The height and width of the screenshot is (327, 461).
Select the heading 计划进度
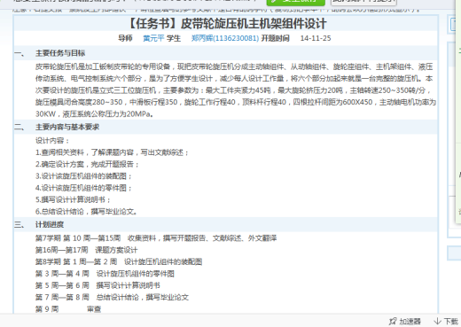click(50, 224)
